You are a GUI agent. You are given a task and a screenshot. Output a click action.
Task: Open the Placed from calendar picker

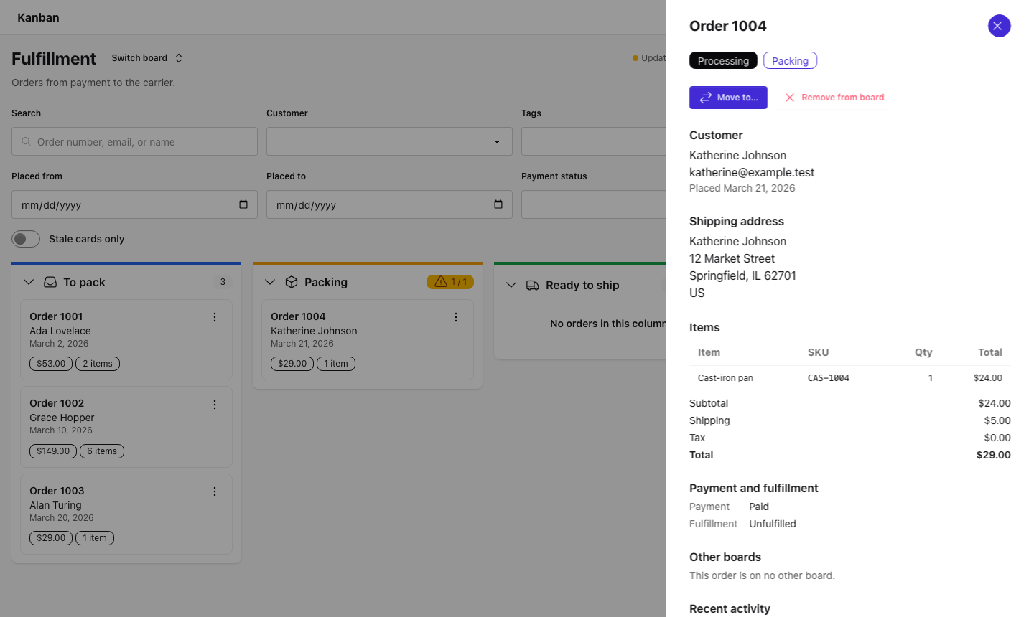[243, 204]
